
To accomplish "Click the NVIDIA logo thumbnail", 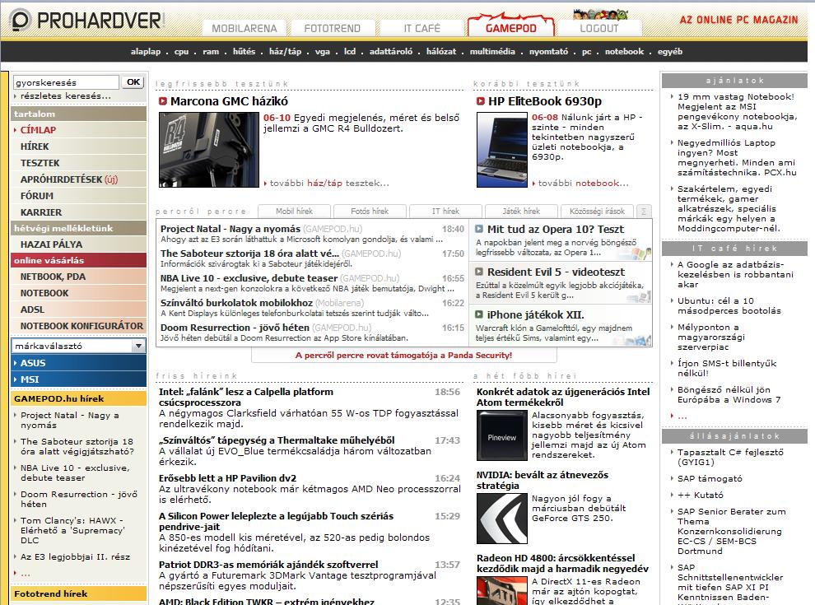I will tap(502, 519).
